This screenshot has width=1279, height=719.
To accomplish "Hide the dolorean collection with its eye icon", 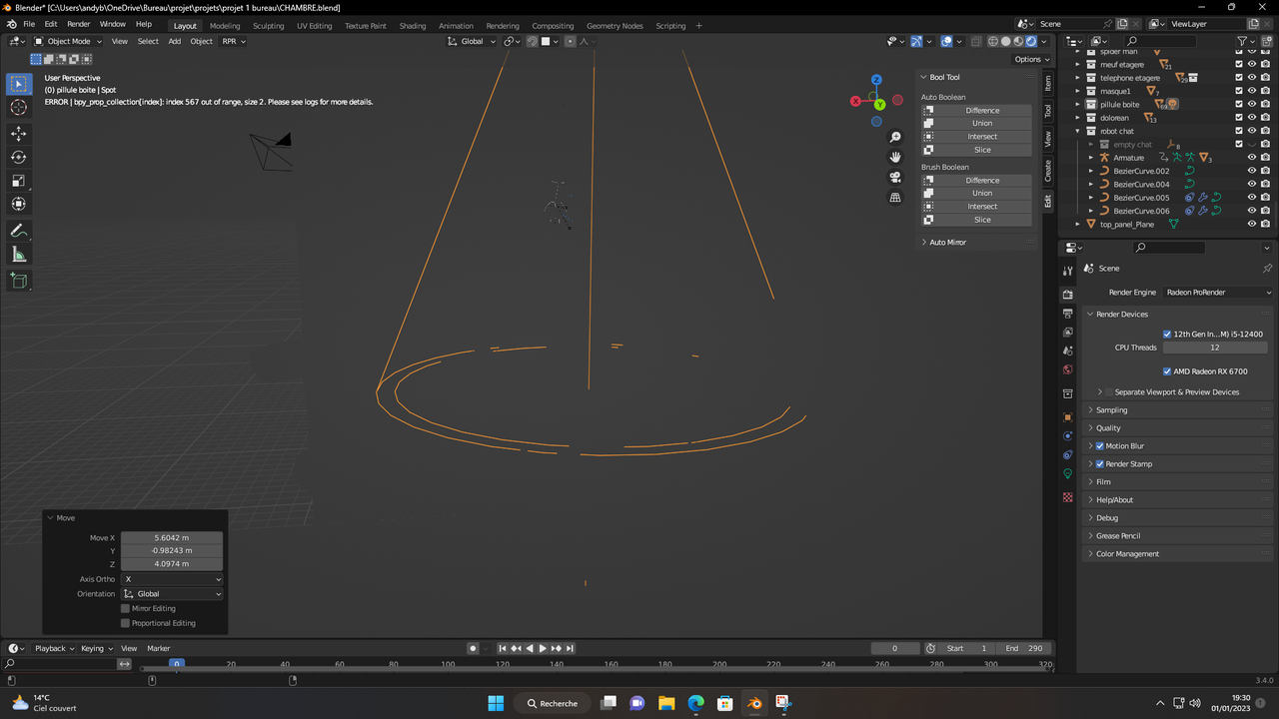I will click(x=1252, y=117).
